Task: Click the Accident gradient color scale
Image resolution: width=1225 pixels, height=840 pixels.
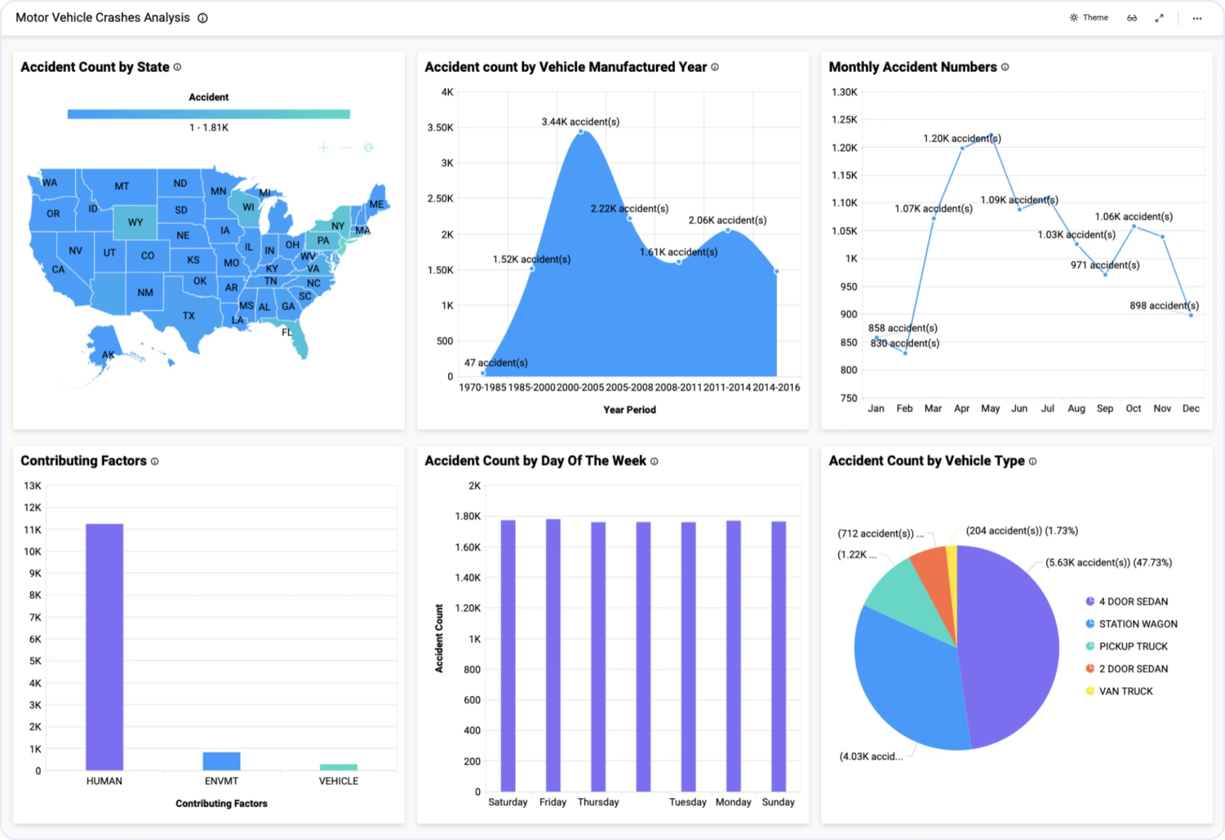Action: click(x=209, y=114)
